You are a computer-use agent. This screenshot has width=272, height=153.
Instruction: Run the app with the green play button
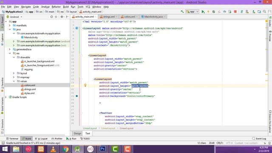203,11
